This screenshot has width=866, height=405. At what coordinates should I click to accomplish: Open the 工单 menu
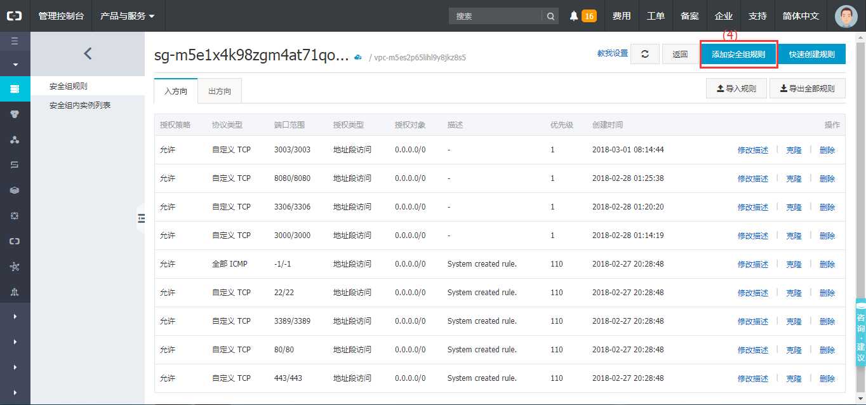coord(656,16)
